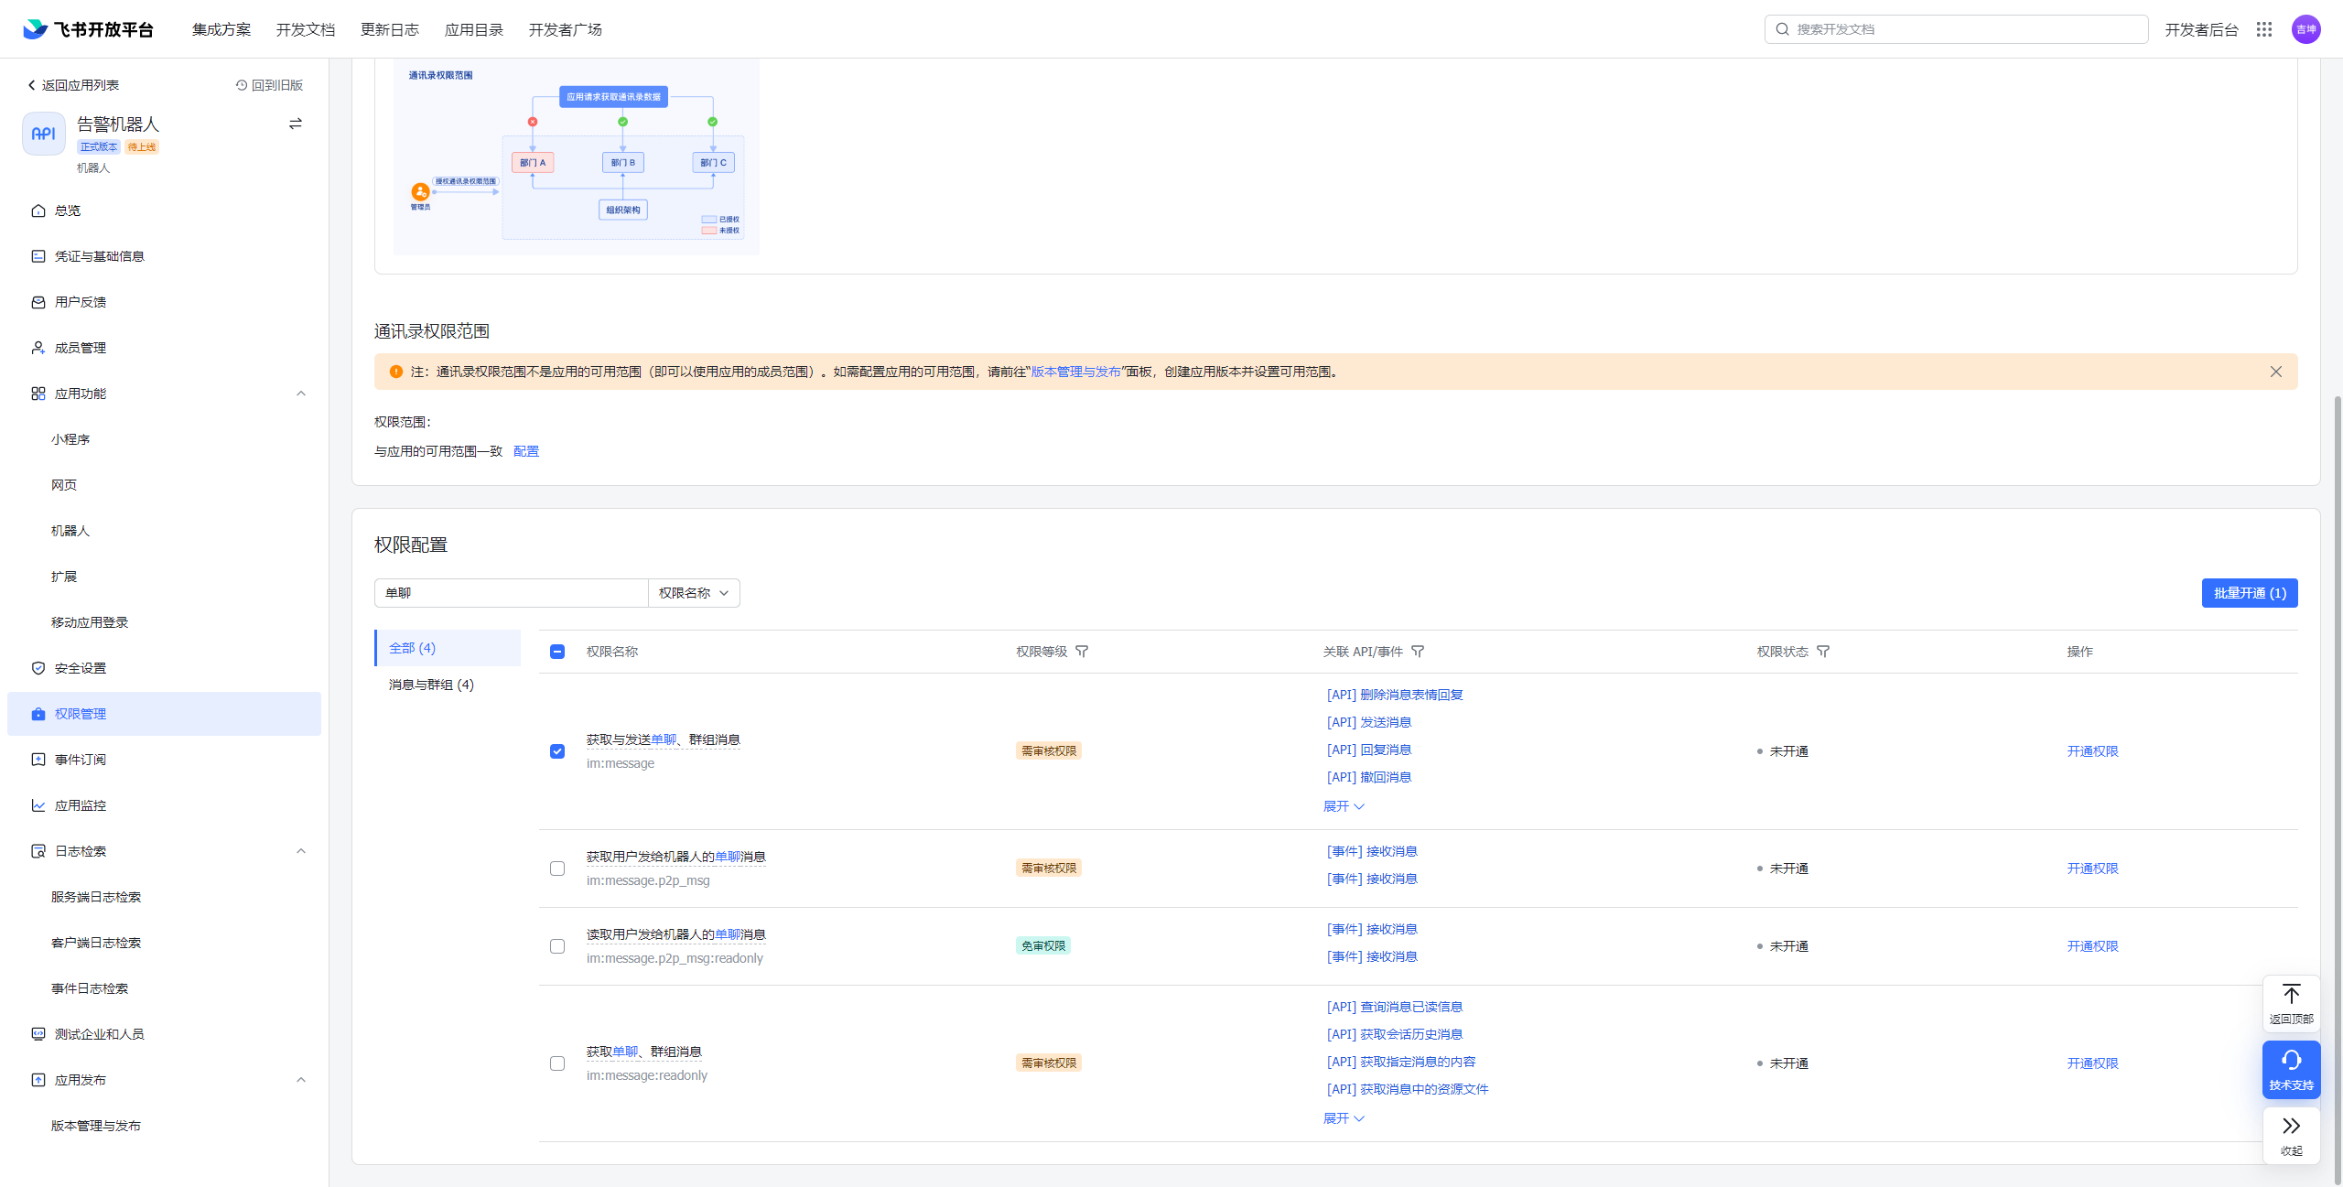Open 技术支持 headset button
Image resolution: width=2343 pixels, height=1187 pixels.
[2292, 1070]
